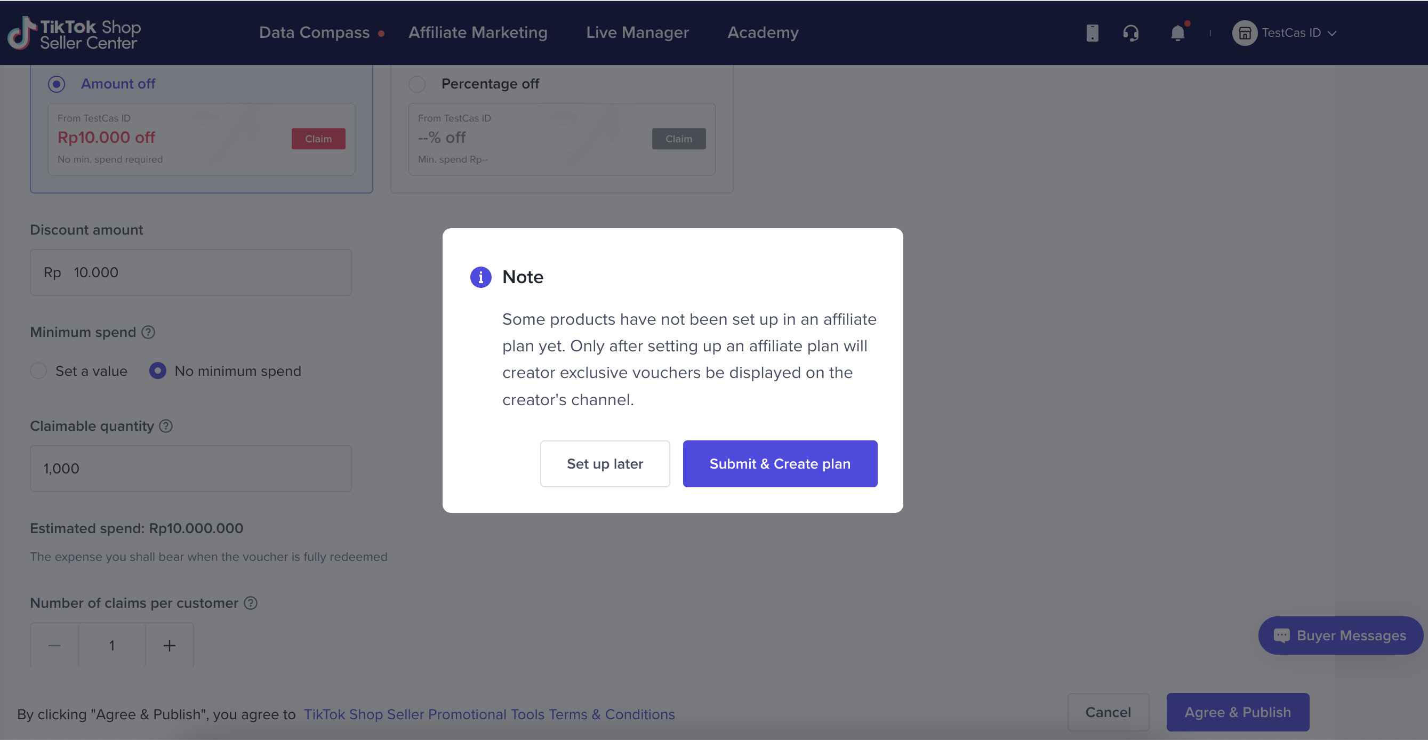The height and width of the screenshot is (740, 1428).
Task: Click the Claimable quantity help icon
Action: (166, 425)
